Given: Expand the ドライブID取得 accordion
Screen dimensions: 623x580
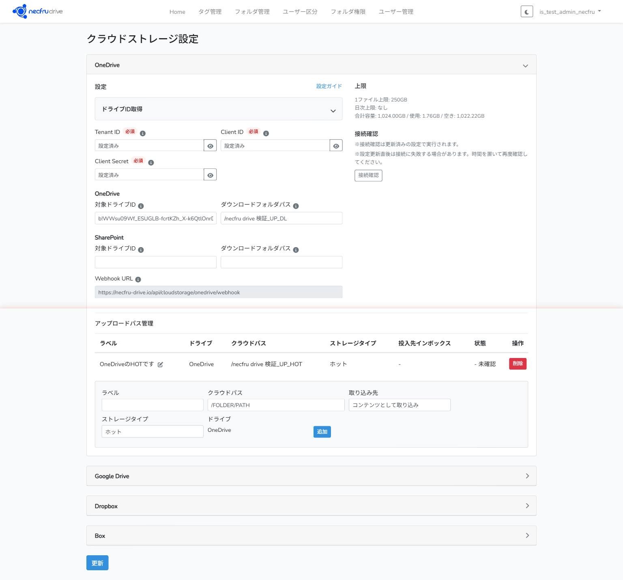Looking at the screenshot, I should [218, 109].
